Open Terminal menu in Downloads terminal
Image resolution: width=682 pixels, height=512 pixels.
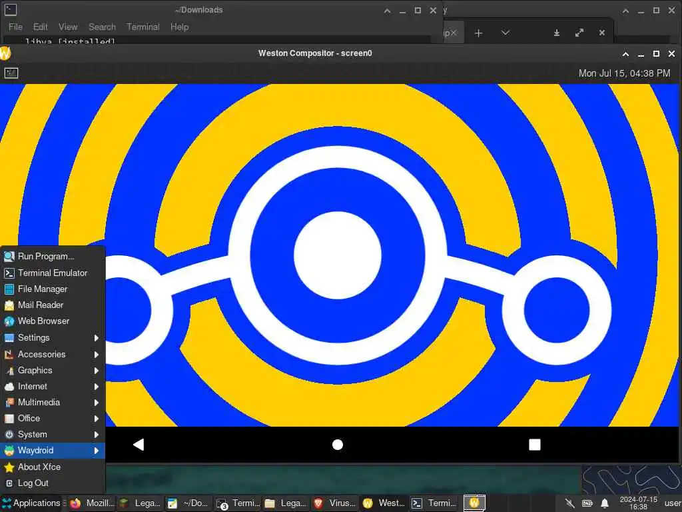point(143,27)
